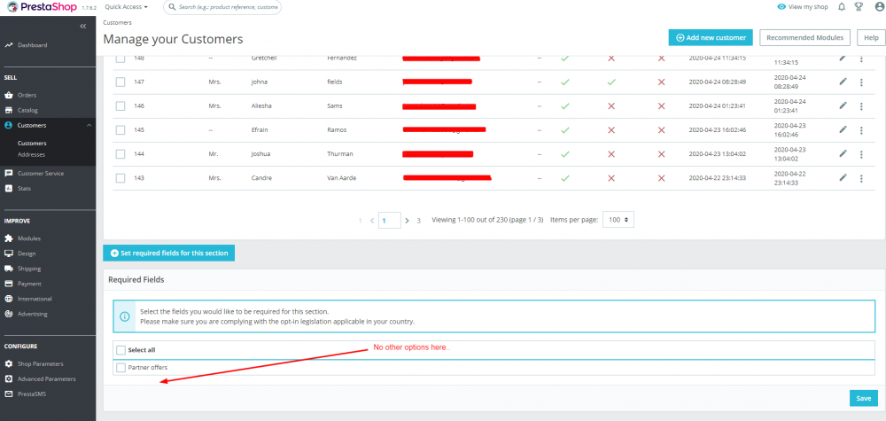Screen dimensions: 886x421
Task: Select checkbox for customer 143
Action: (x=120, y=178)
